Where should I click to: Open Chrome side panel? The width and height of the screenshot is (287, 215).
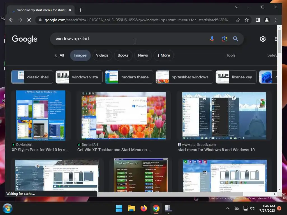pos(258,20)
